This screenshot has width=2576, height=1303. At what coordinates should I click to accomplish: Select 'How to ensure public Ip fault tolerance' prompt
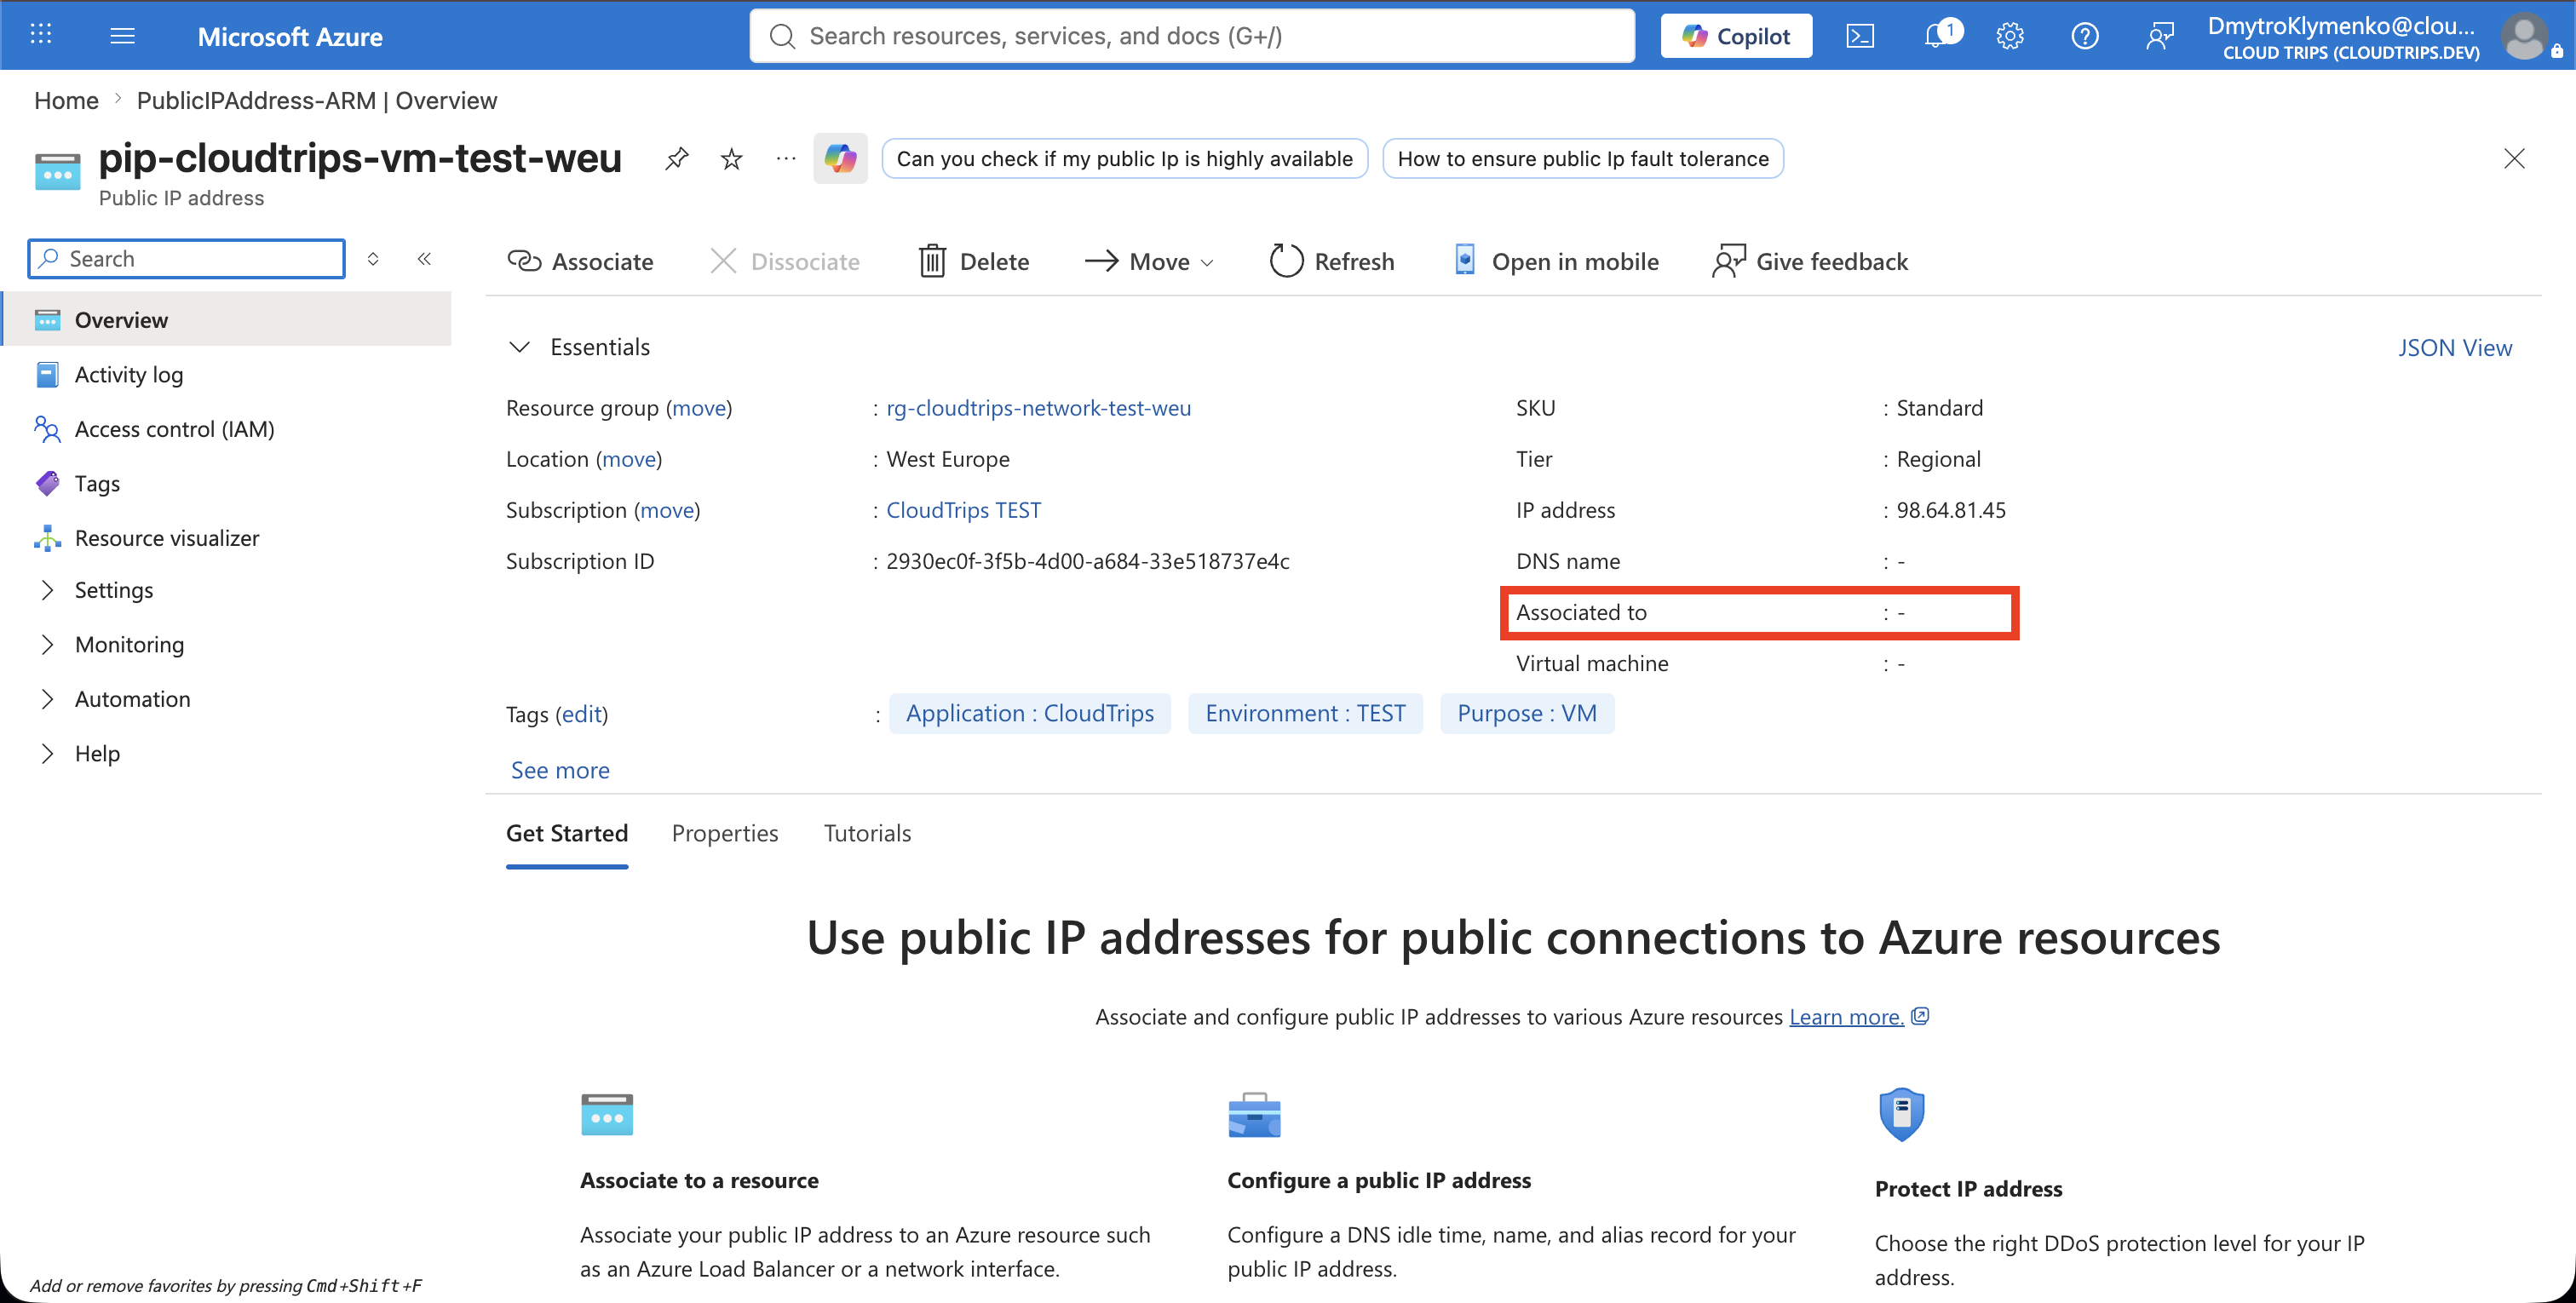click(x=1583, y=159)
